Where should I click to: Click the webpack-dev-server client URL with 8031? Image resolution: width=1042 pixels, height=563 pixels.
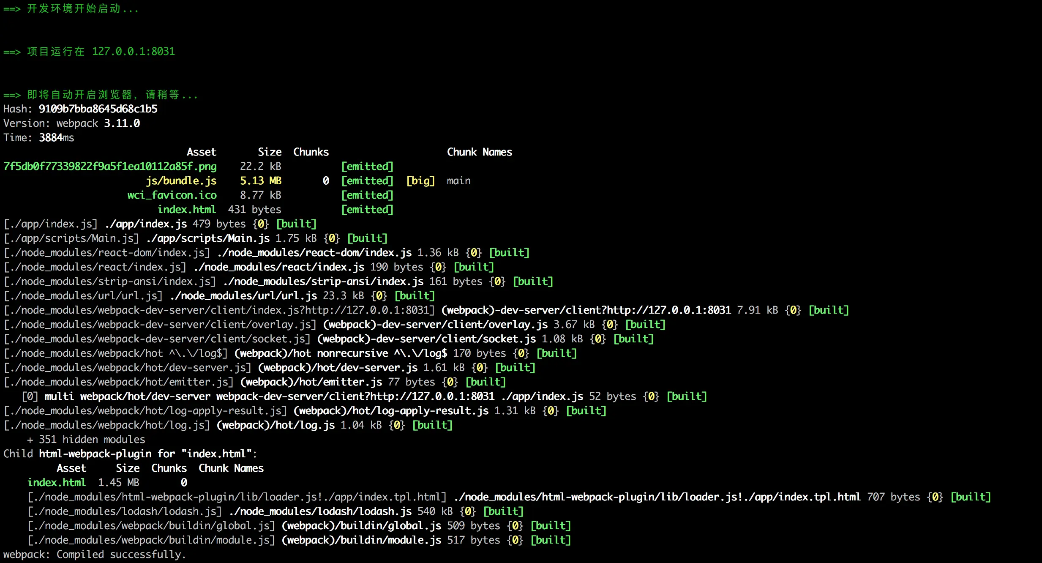click(586, 310)
